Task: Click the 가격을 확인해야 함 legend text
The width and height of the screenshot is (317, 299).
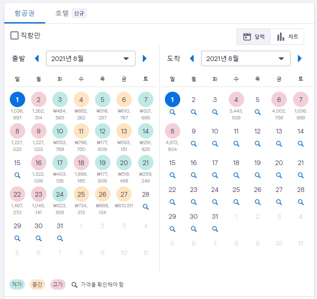Action: 102,284
